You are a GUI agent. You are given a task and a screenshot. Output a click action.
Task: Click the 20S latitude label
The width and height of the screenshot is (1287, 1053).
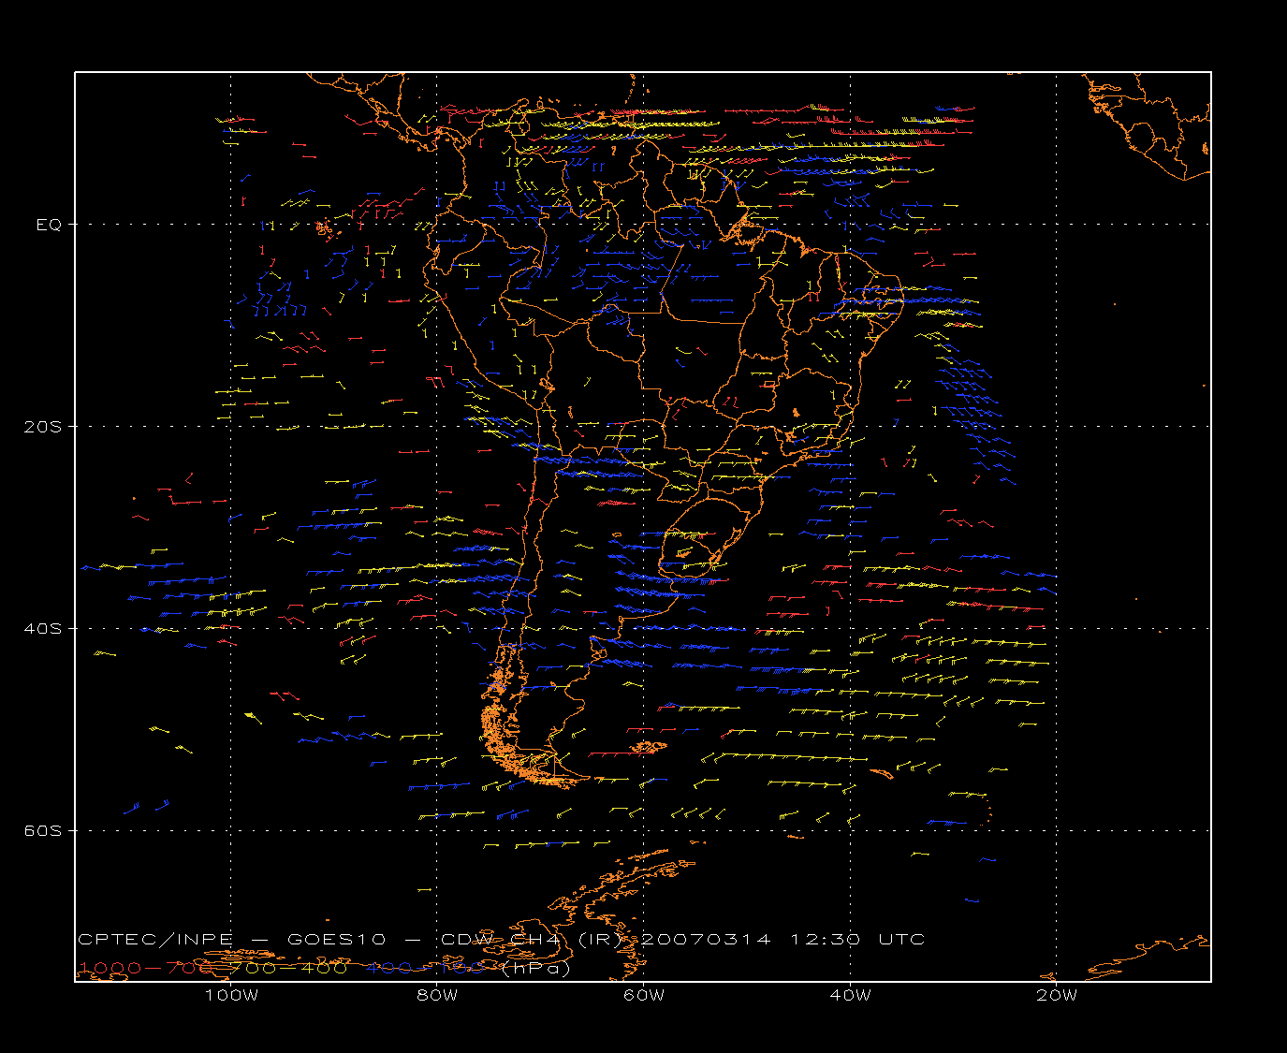43,427
